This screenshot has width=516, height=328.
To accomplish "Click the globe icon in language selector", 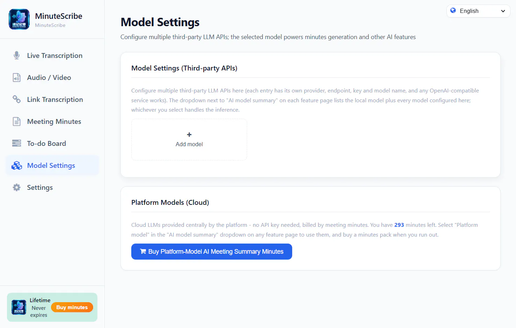I will (453, 10).
